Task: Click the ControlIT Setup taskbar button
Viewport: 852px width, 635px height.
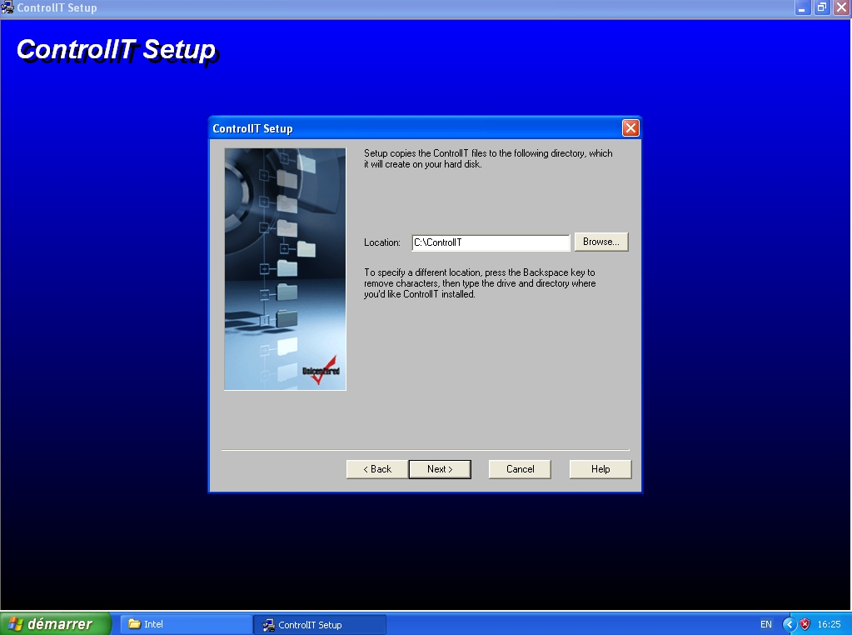Action: coord(321,624)
